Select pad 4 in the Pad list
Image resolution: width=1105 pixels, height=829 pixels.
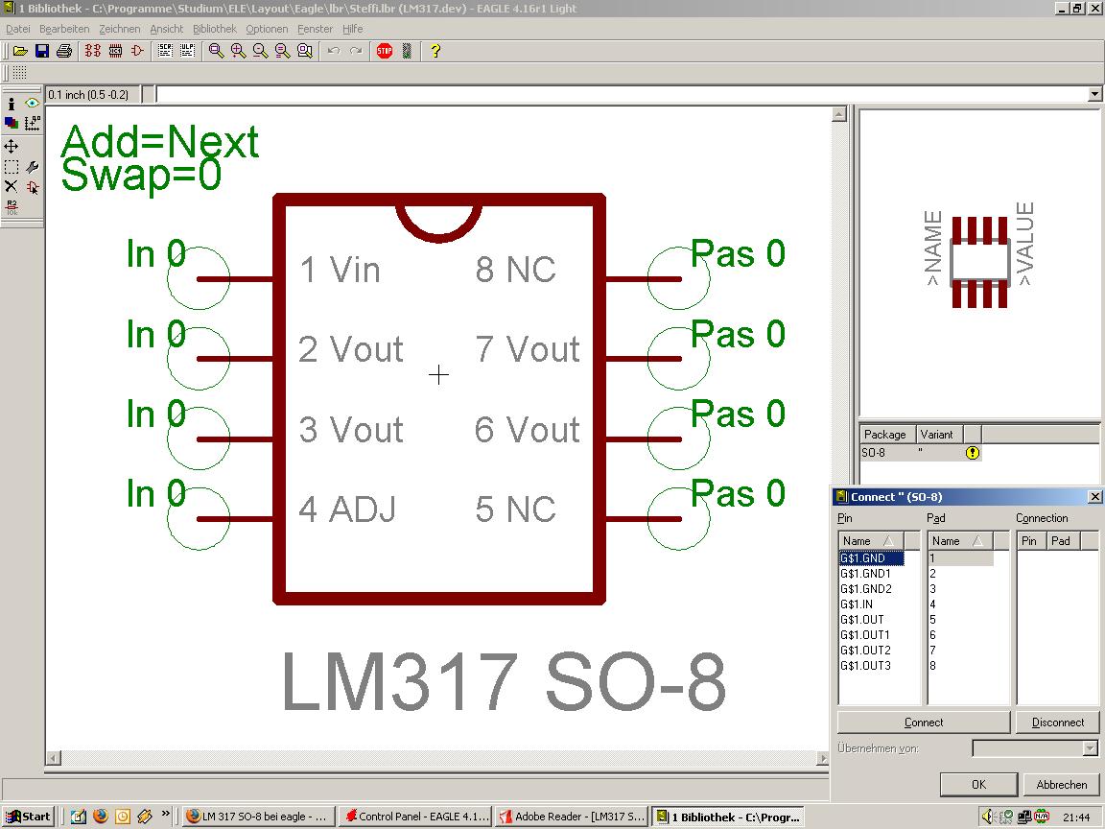pos(932,604)
